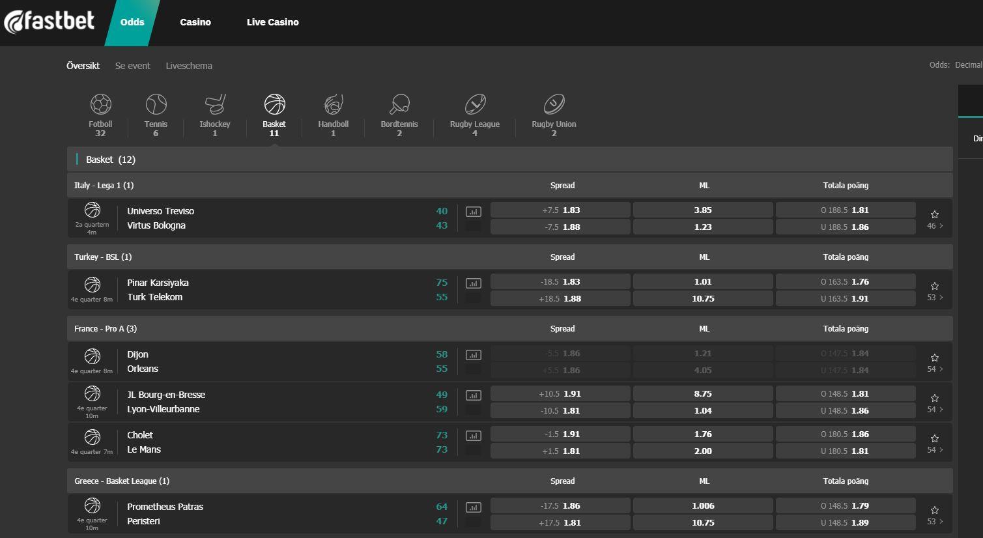Select the Rugby League sport icon
983x538 pixels.
[x=475, y=104]
